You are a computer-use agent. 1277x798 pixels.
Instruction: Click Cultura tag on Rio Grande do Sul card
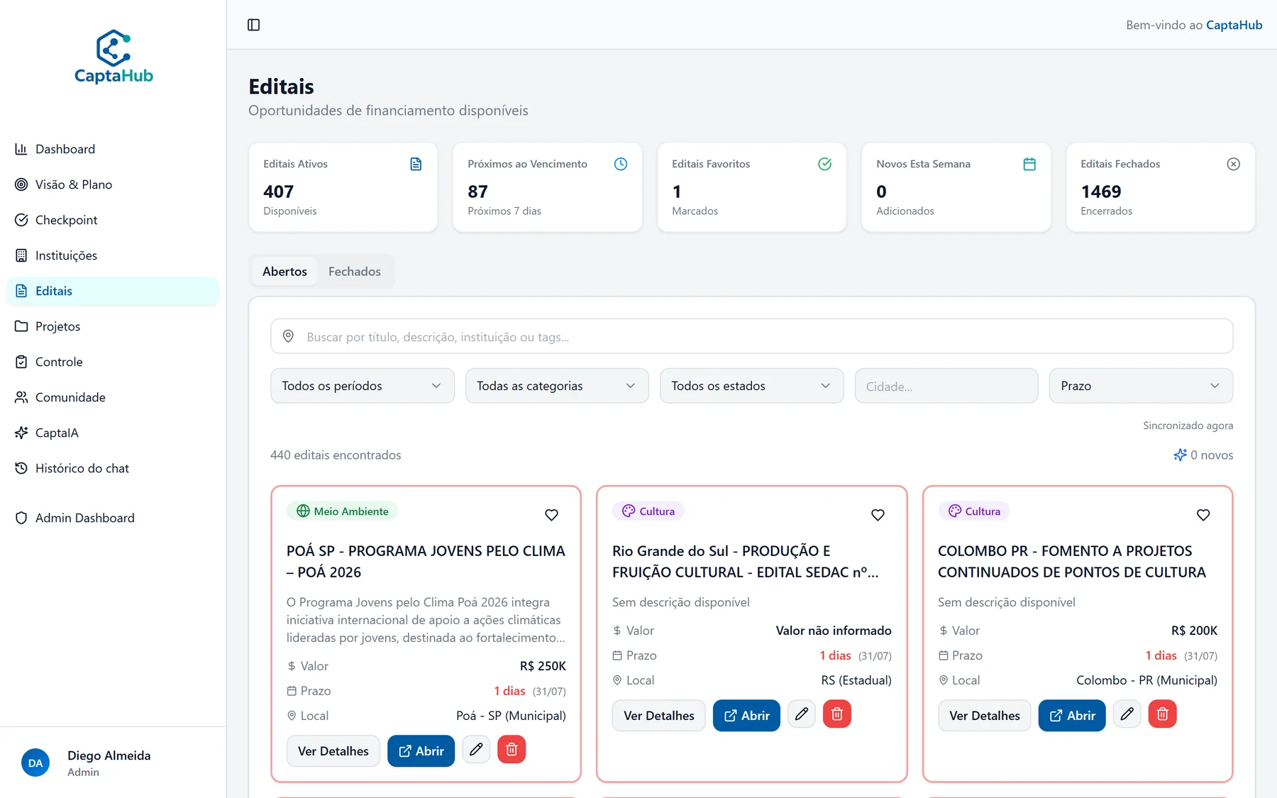click(648, 511)
